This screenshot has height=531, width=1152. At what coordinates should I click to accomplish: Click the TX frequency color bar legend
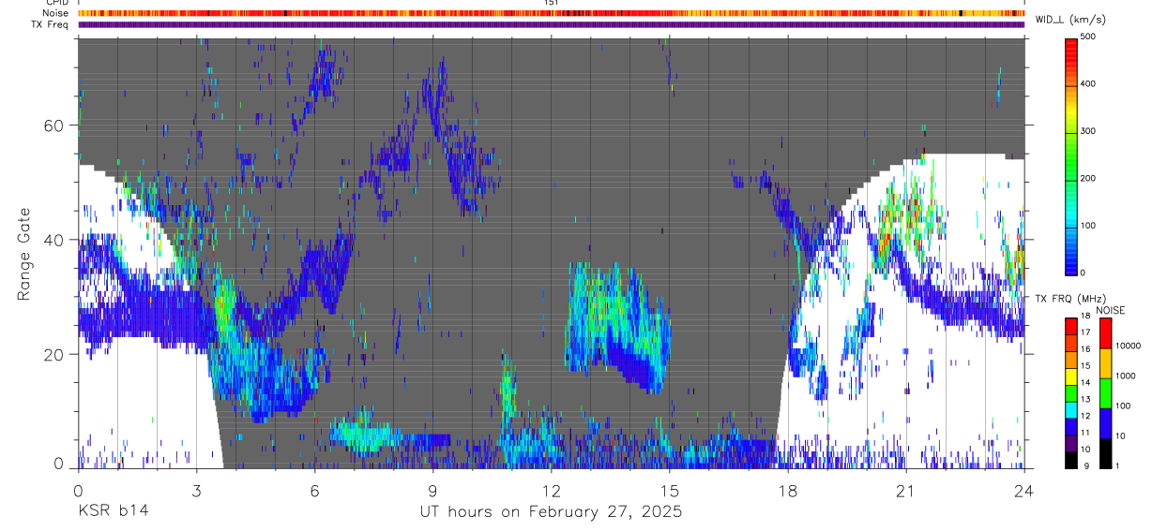1071,393
